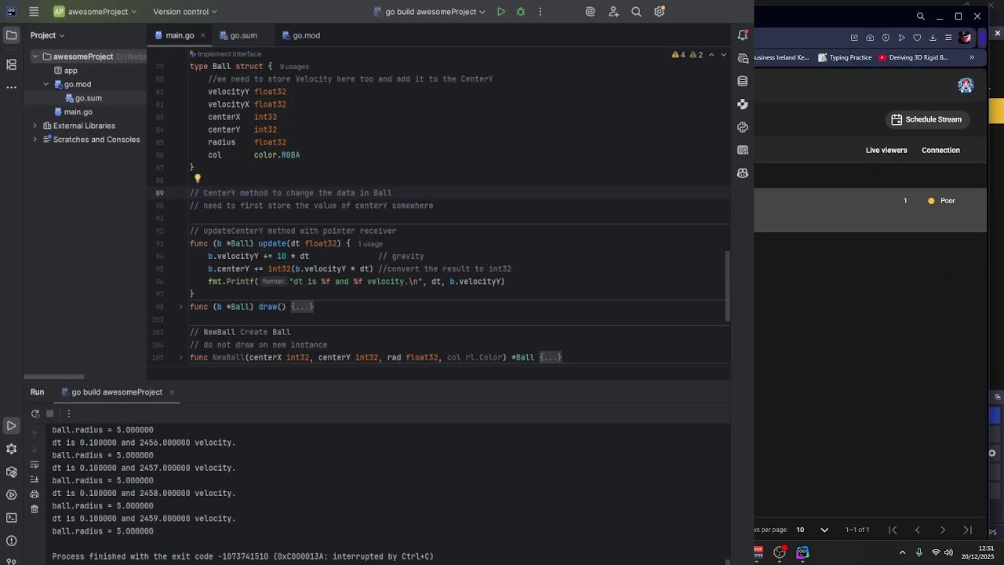Open Deriving 3D Rigid bookmark in browser
The width and height of the screenshot is (1004, 565).
913,57
